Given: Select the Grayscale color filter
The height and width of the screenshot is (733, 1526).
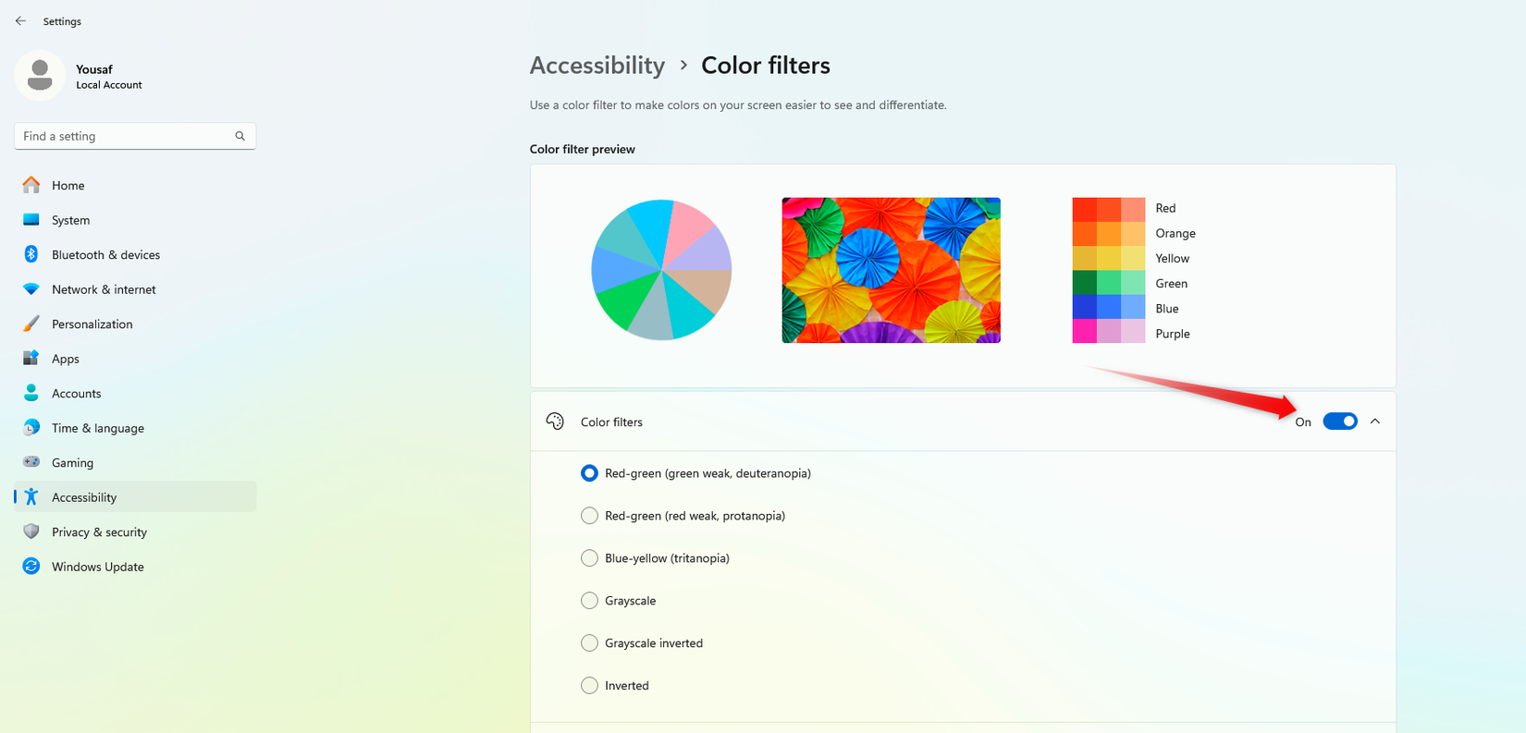Looking at the screenshot, I should point(589,600).
